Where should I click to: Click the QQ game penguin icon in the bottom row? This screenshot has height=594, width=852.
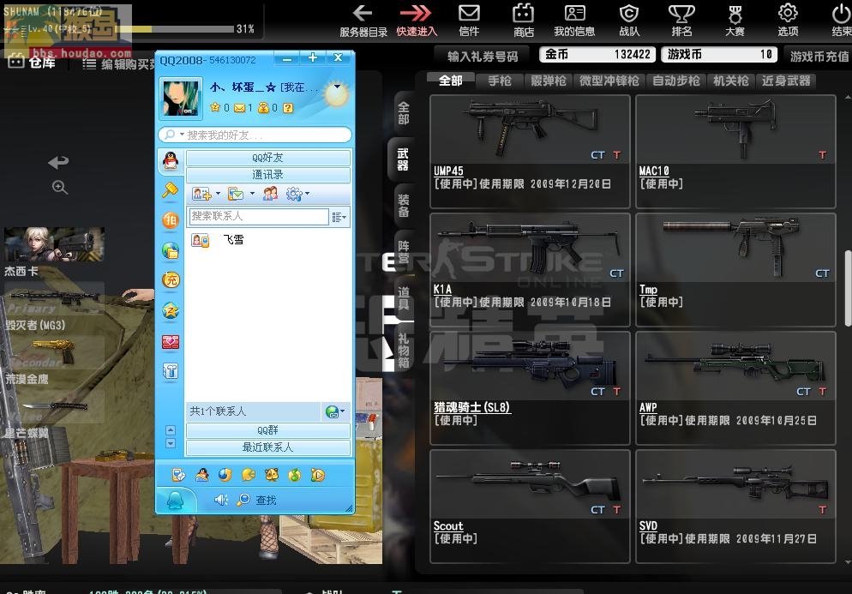[202, 475]
